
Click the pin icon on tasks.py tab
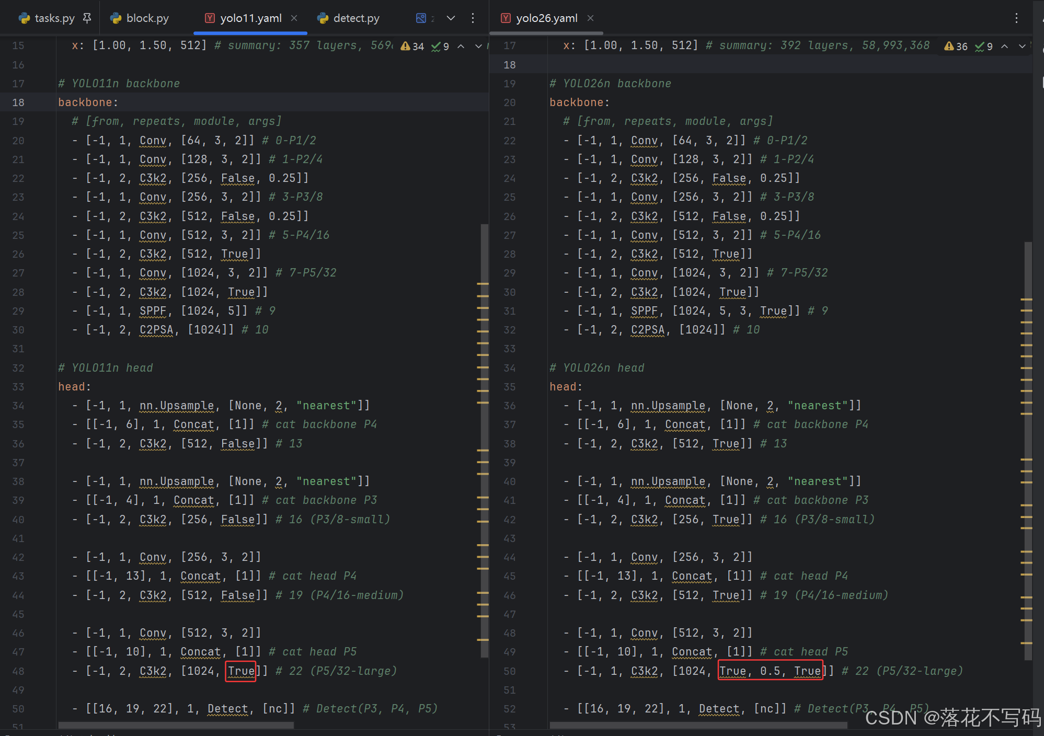point(87,18)
